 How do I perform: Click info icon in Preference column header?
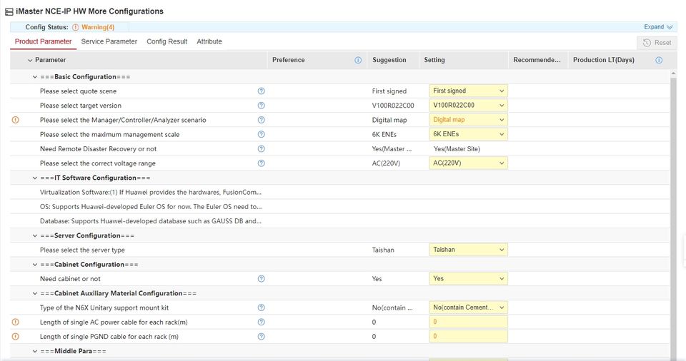tap(358, 61)
